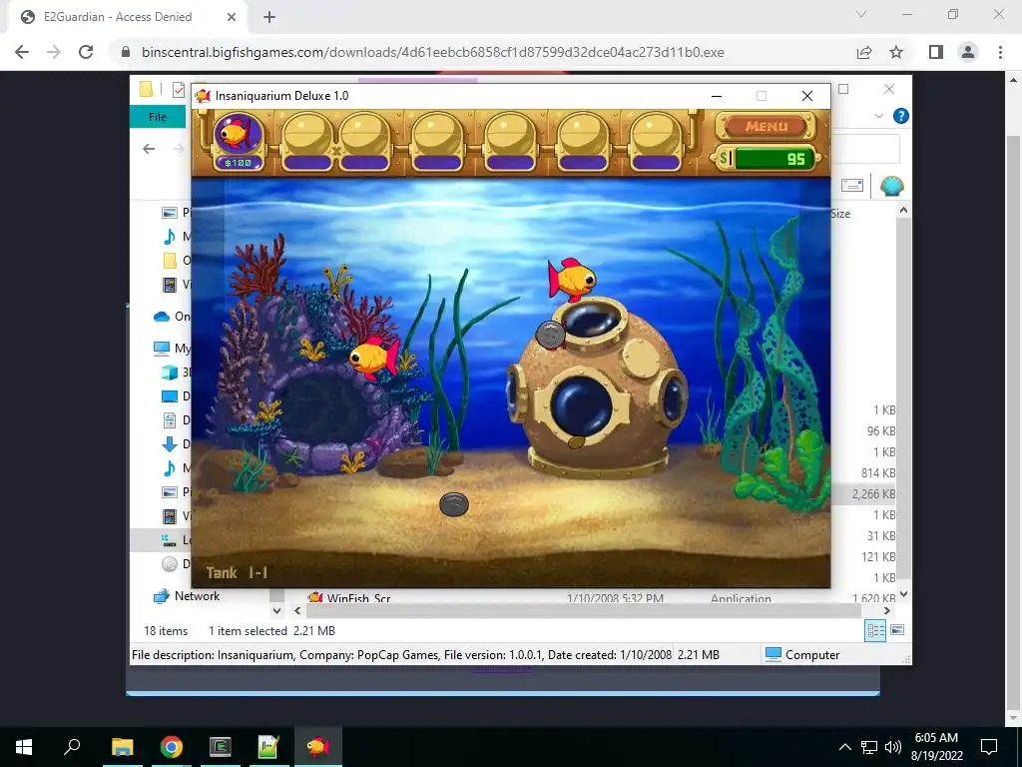This screenshot has width=1022, height=767.
Task: Buy a guppy with the $100 button
Action: [238, 140]
